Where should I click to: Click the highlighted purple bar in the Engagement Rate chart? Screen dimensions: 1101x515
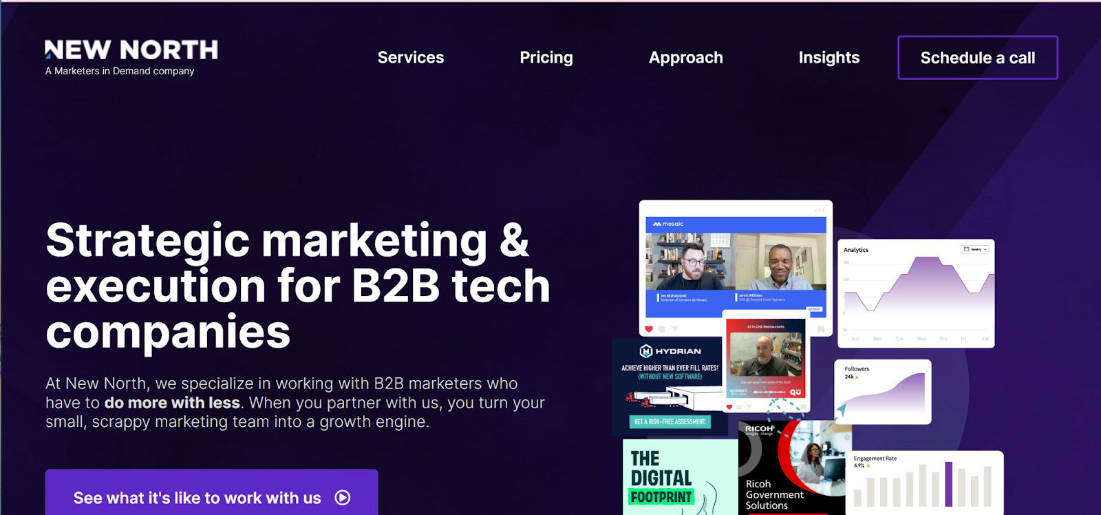(949, 484)
